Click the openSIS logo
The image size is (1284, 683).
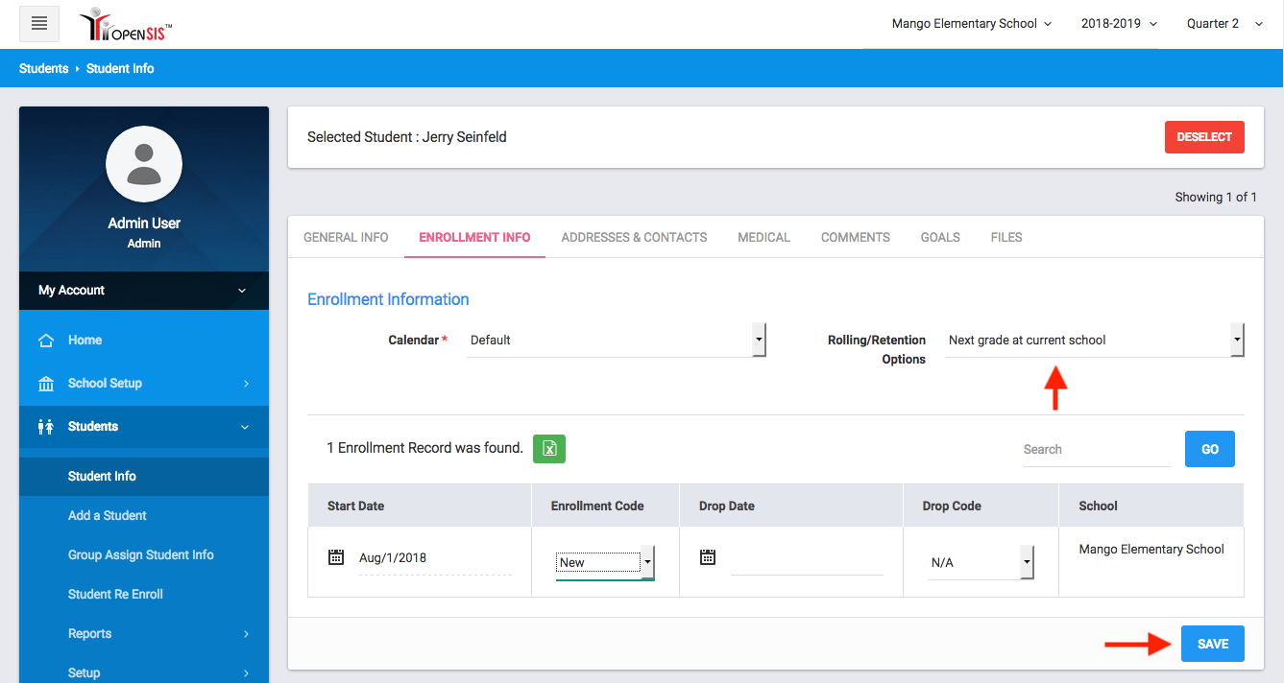coord(126,25)
